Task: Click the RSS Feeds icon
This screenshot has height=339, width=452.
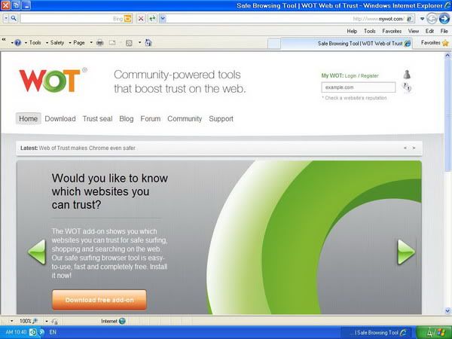Action: tap(129, 43)
